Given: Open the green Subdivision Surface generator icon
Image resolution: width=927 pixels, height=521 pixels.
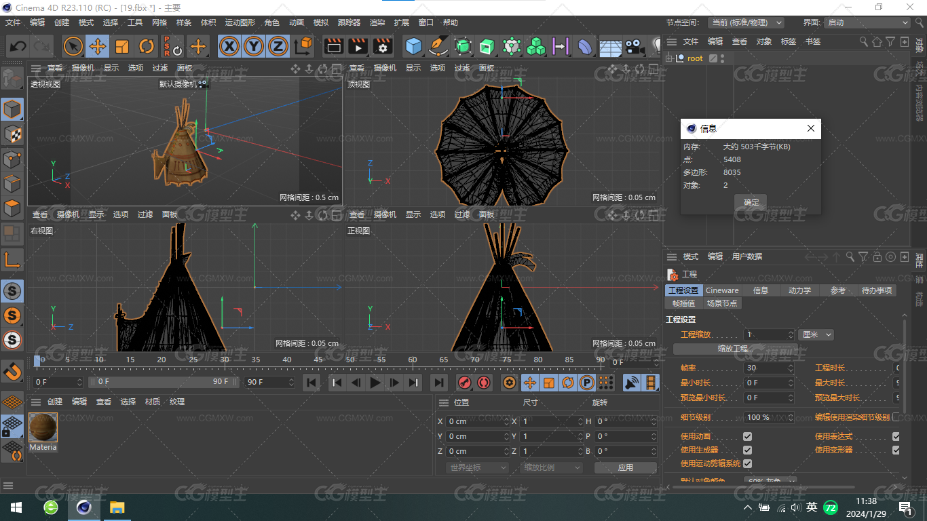Looking at the screenshot, I should coord(463,46).
